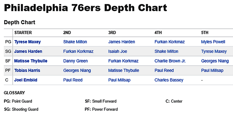Click Joel Embiid center link
The height and width of the screenshot is (116, 233).
click(26, 80)
